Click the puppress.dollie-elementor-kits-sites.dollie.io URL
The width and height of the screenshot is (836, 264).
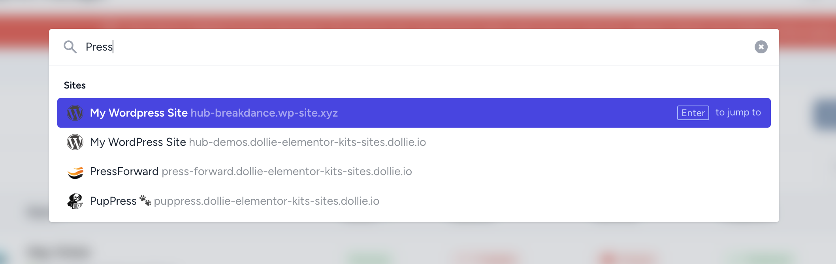point(267,201)
